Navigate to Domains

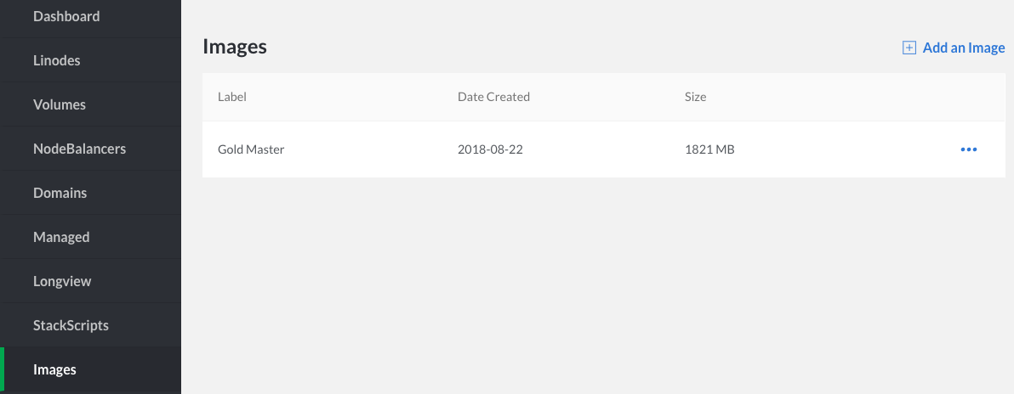click(x=60, y=193)
